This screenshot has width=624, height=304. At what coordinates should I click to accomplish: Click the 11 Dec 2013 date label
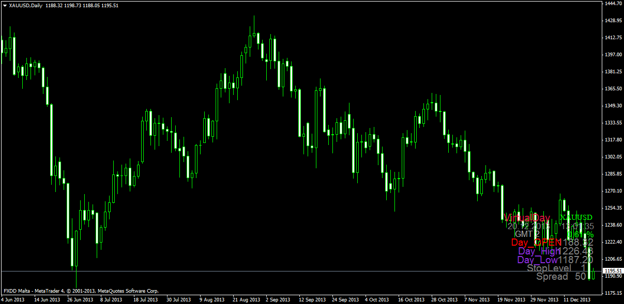(577, 299)
